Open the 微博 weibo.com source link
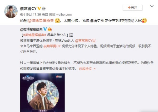Screen dimensions: 158x112 click(x=60, y=14)
